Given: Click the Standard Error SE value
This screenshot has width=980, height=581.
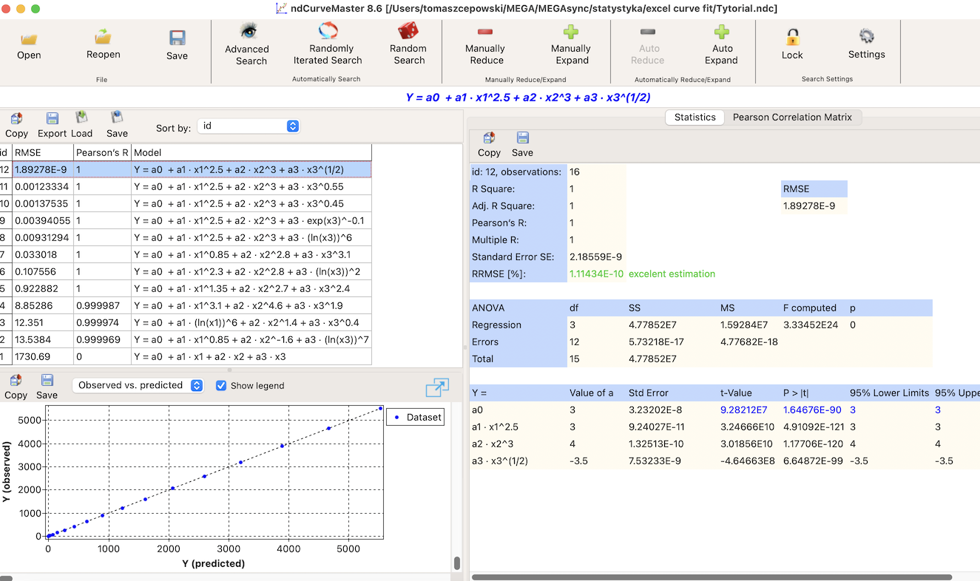Looking at the screenshot, I should [x=595, y=256].
